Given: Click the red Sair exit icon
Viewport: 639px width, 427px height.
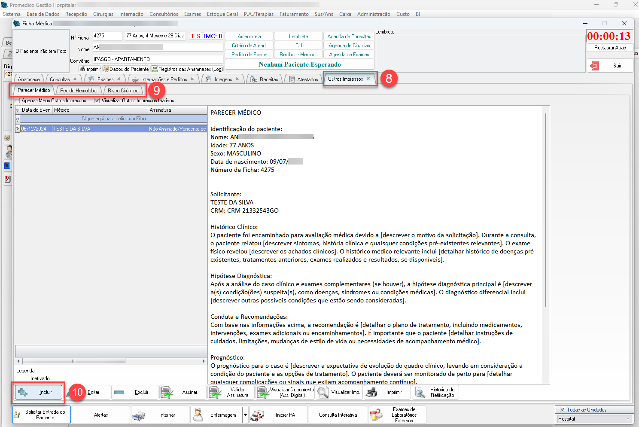Looking at the screenshot, I should 595,66.
